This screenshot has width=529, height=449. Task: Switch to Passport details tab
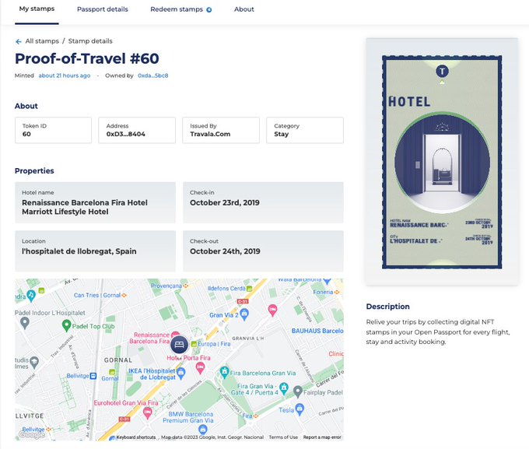coord(102,9)
